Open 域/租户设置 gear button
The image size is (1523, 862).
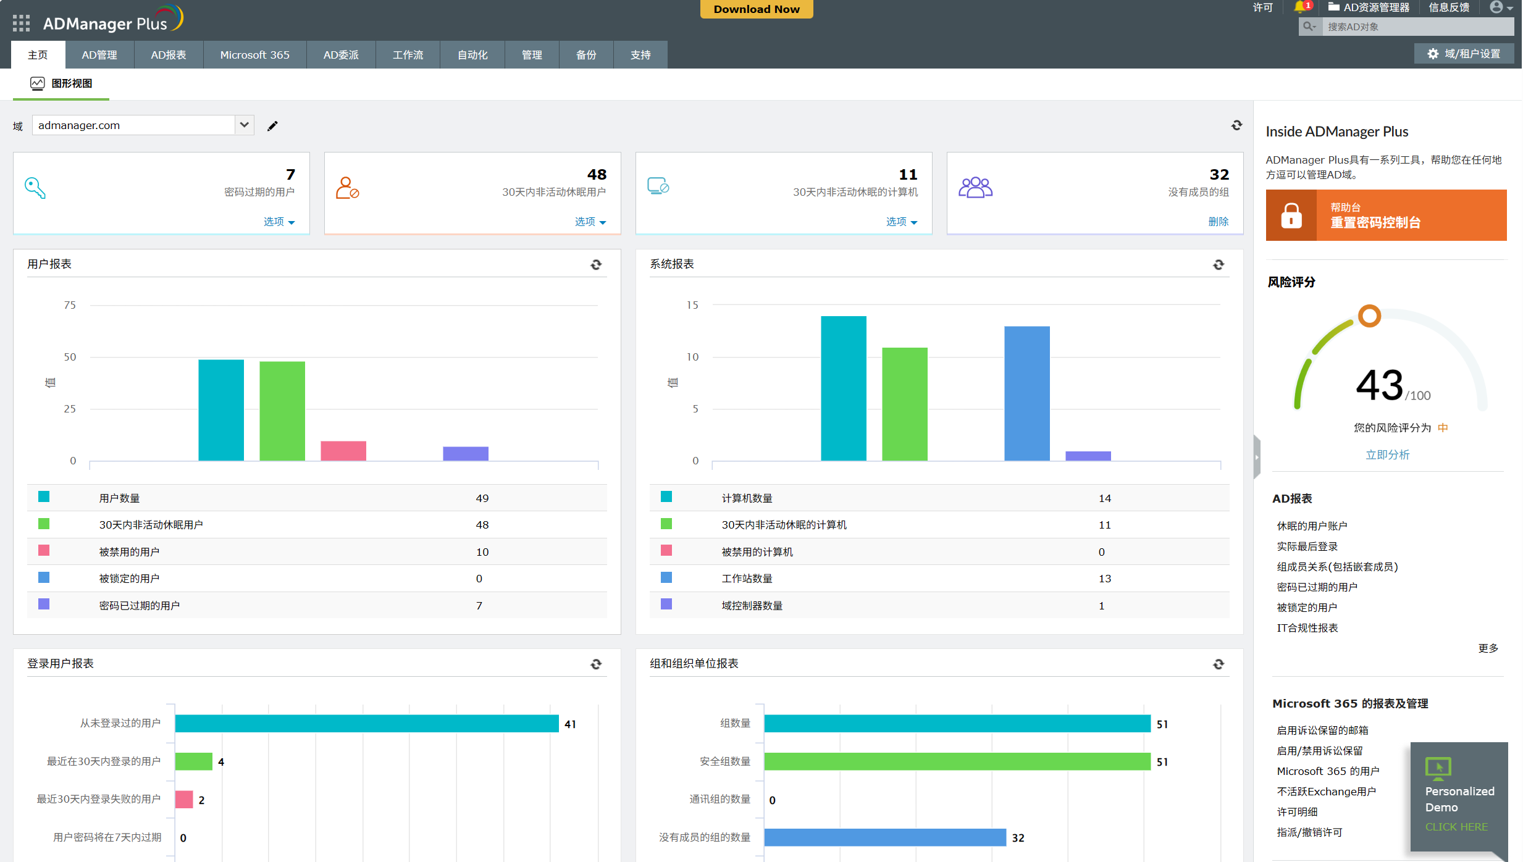pyautogui.click(x=1464, y=54)
